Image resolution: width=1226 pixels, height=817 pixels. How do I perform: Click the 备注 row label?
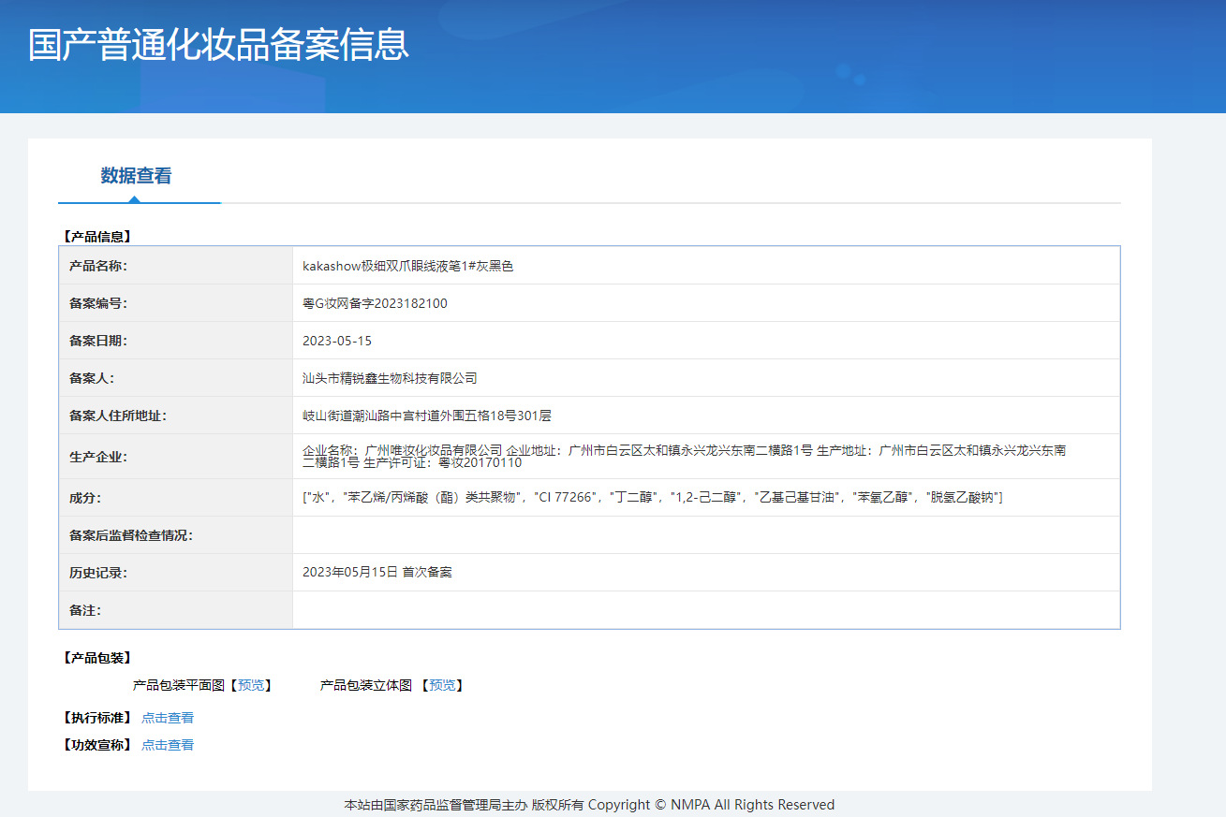(x=85, y=610)
